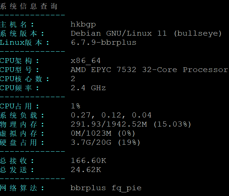Click the CPU core count value 2
This screenshot has width=229, height=196.
pos(73,79)
